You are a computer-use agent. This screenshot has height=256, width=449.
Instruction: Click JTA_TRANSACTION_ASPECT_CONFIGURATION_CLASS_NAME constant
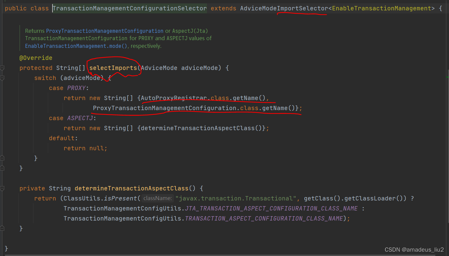coord(271,208)
